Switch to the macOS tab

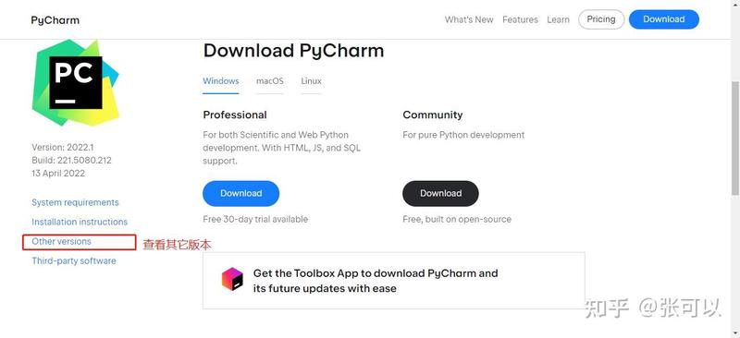tap(270, 81)
